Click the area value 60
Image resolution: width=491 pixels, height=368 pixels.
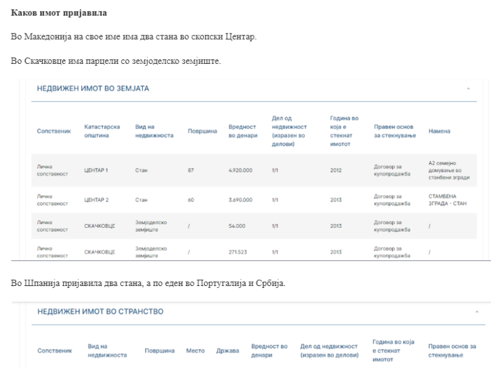click(x=191, y=199)
